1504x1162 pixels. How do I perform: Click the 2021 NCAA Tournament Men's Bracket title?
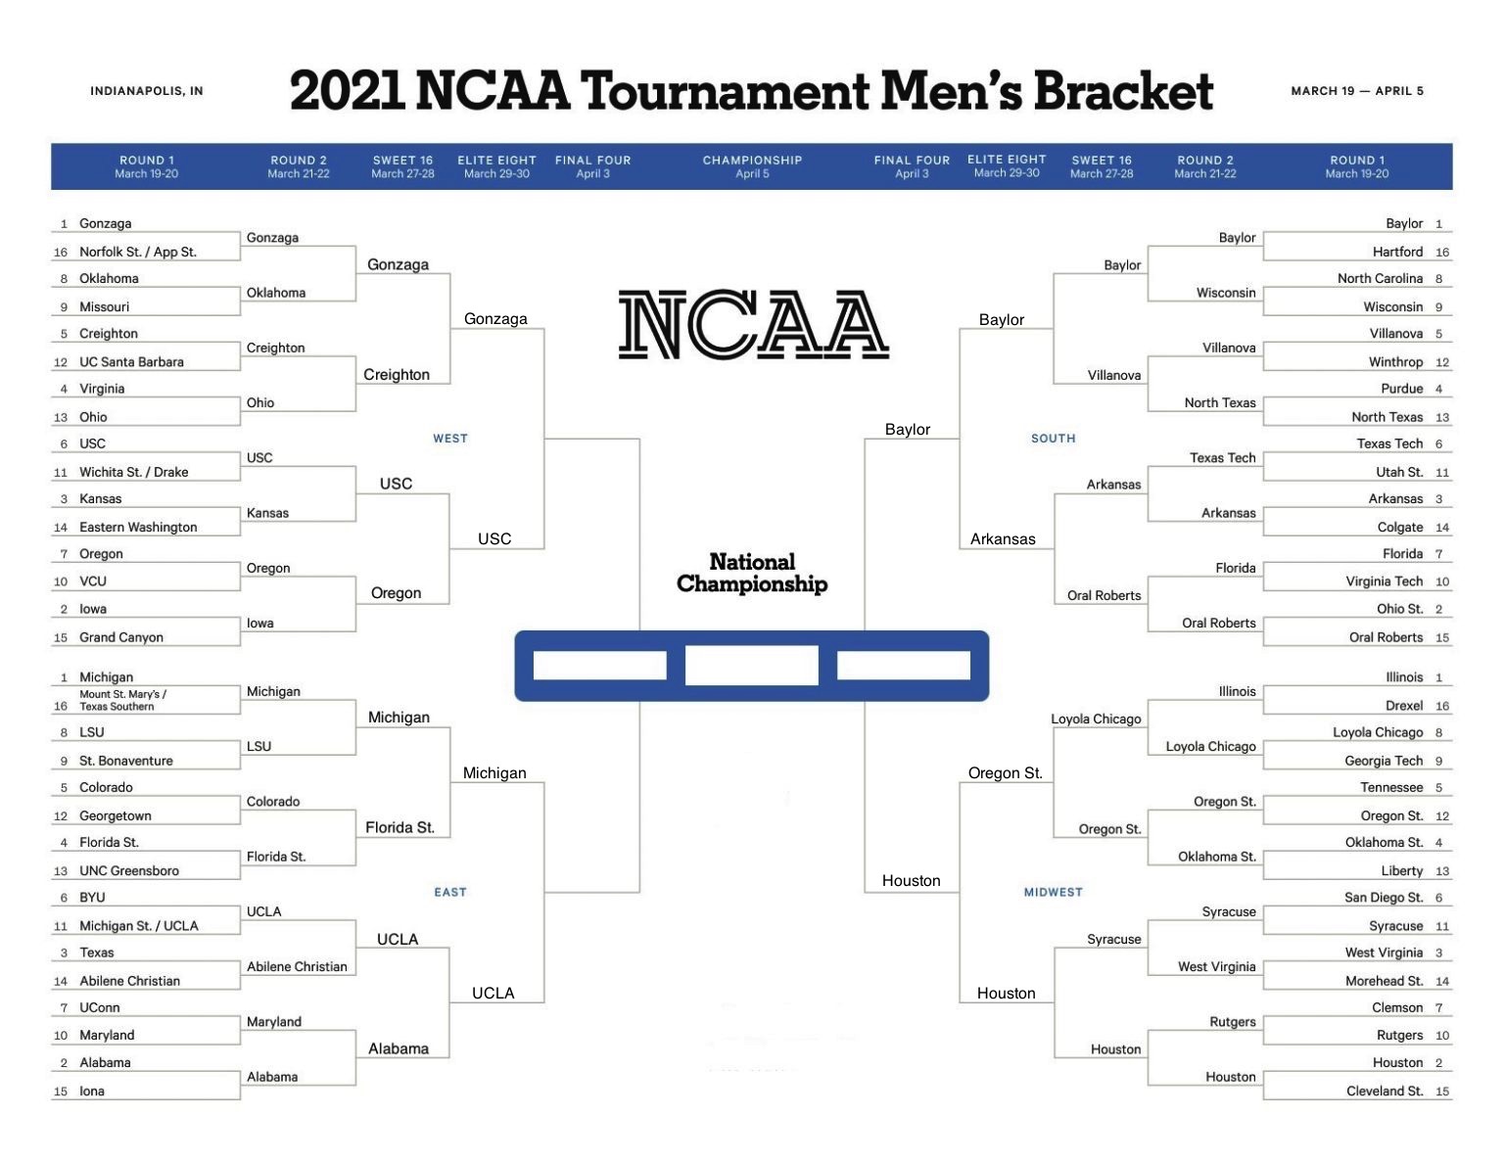(751, 91)
